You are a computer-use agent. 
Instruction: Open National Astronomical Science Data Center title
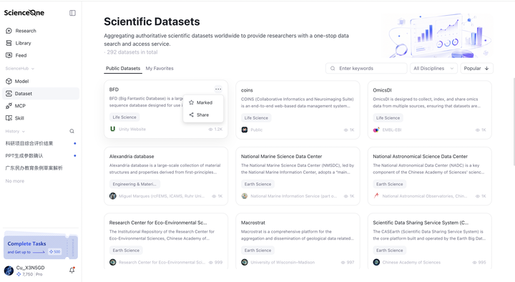(420, 157)
